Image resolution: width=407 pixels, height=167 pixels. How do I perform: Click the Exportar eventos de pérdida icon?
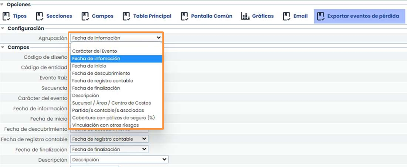click(320, 16)
